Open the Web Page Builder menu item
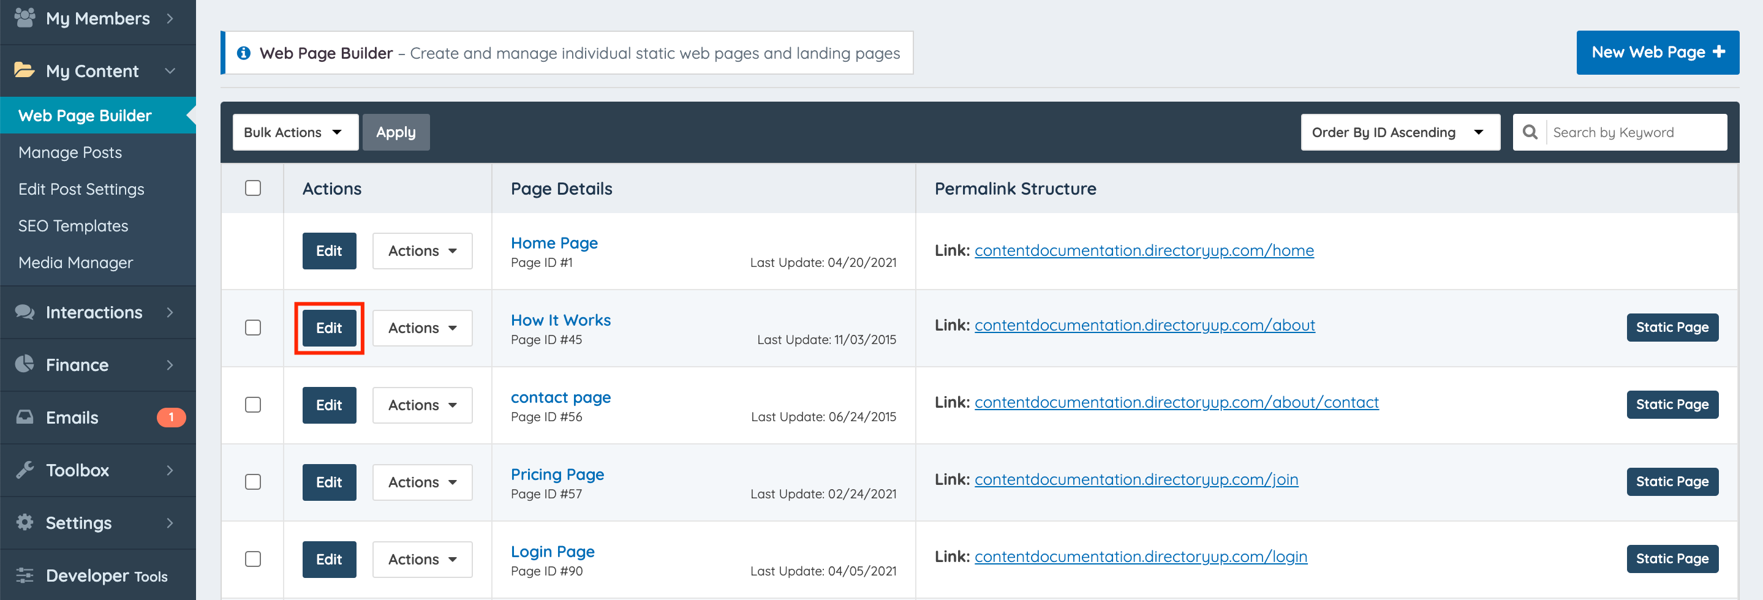 click(84, 115)
